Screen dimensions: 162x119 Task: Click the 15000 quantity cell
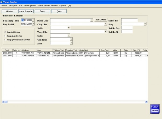click(x=115, y=56)
